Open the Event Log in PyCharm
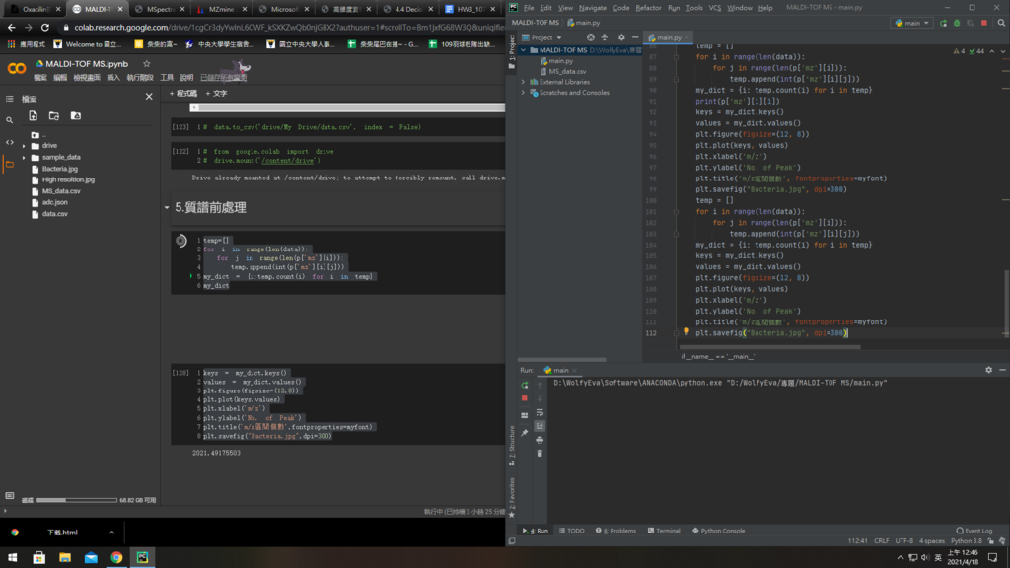Screen dimensions: 1010x568 (974, 531)
